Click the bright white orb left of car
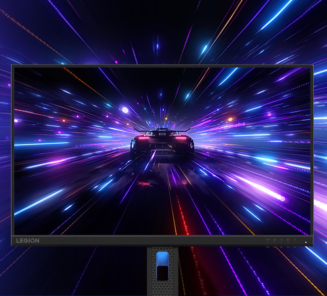The height and width of the screenshot is (296, 327). tap(125, 110)
